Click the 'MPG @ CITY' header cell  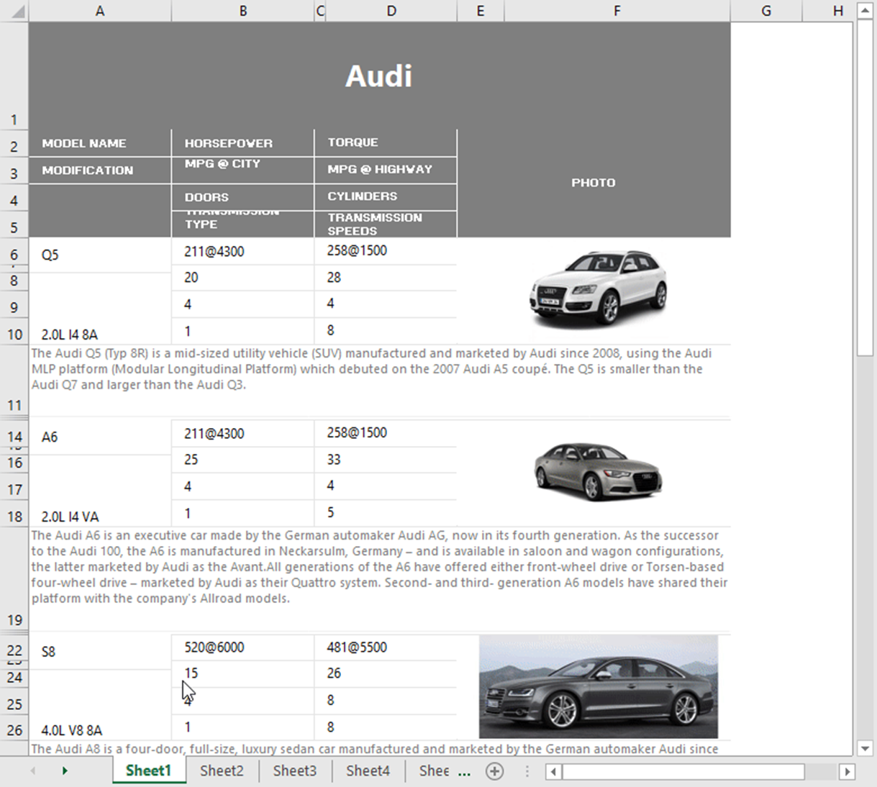tap(243, 170)
